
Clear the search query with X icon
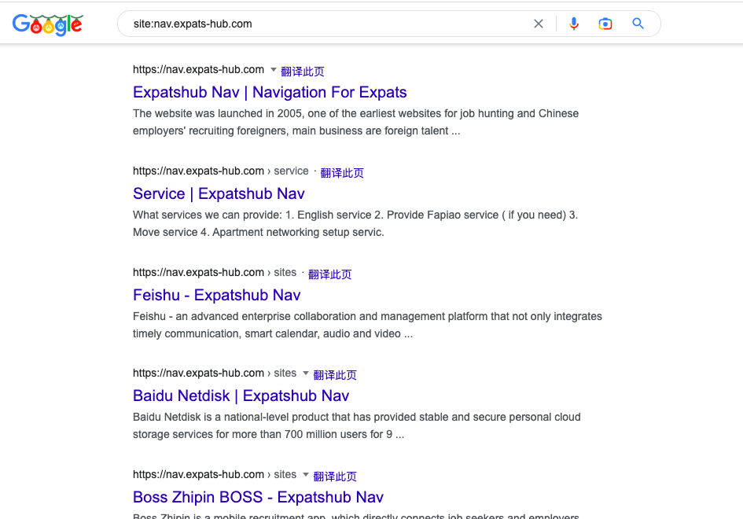coord(539,24)
